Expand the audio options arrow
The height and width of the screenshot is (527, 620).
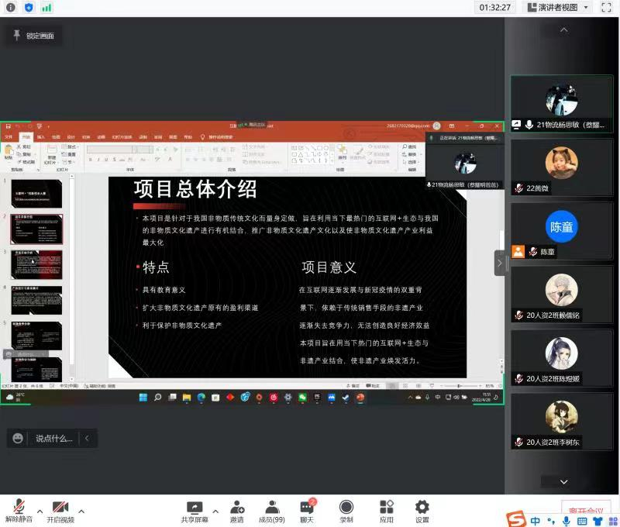[x=38, y=511]
